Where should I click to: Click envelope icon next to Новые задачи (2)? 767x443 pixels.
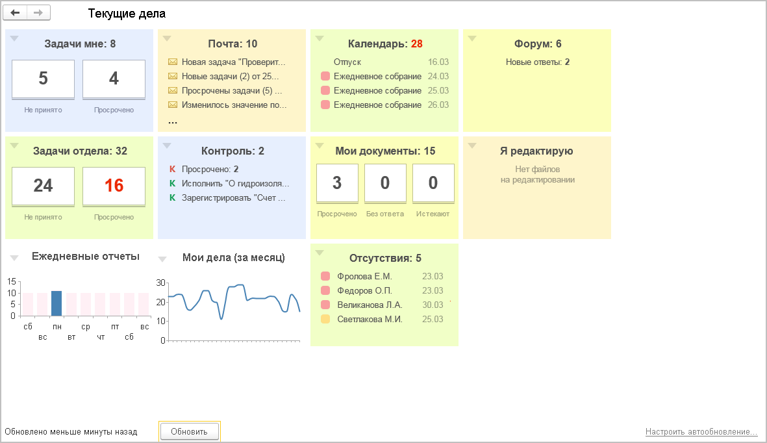pyautogui.click(x=173, y=77)
